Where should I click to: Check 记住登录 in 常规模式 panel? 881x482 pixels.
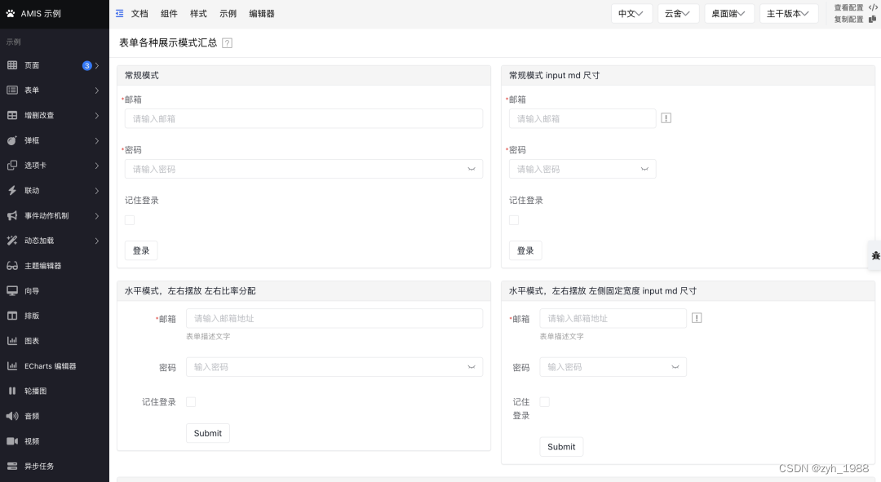[130, 220]
